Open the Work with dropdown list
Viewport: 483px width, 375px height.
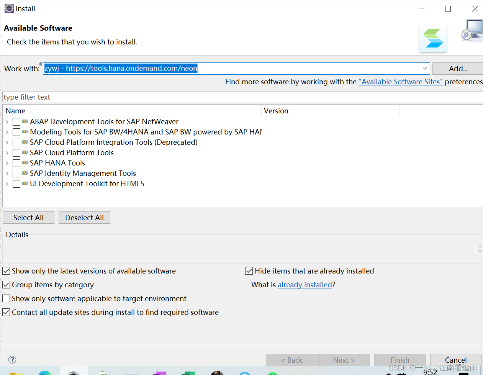[x=424, y=69]
